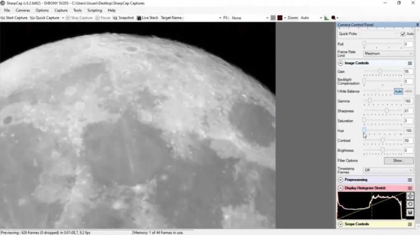
Task: Open the Tools menu
Action: pyautogui.click(x=77, y=10)
